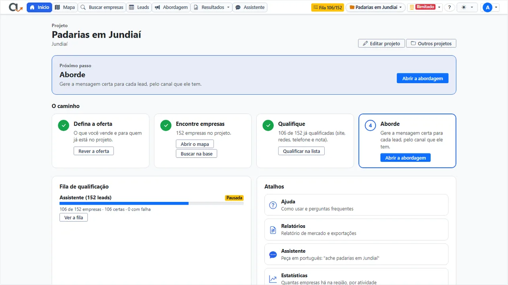The width and height of the screenshot is (508, 285).
Task: Click the app logo in the top-left corner
Action: pos(15,7)
